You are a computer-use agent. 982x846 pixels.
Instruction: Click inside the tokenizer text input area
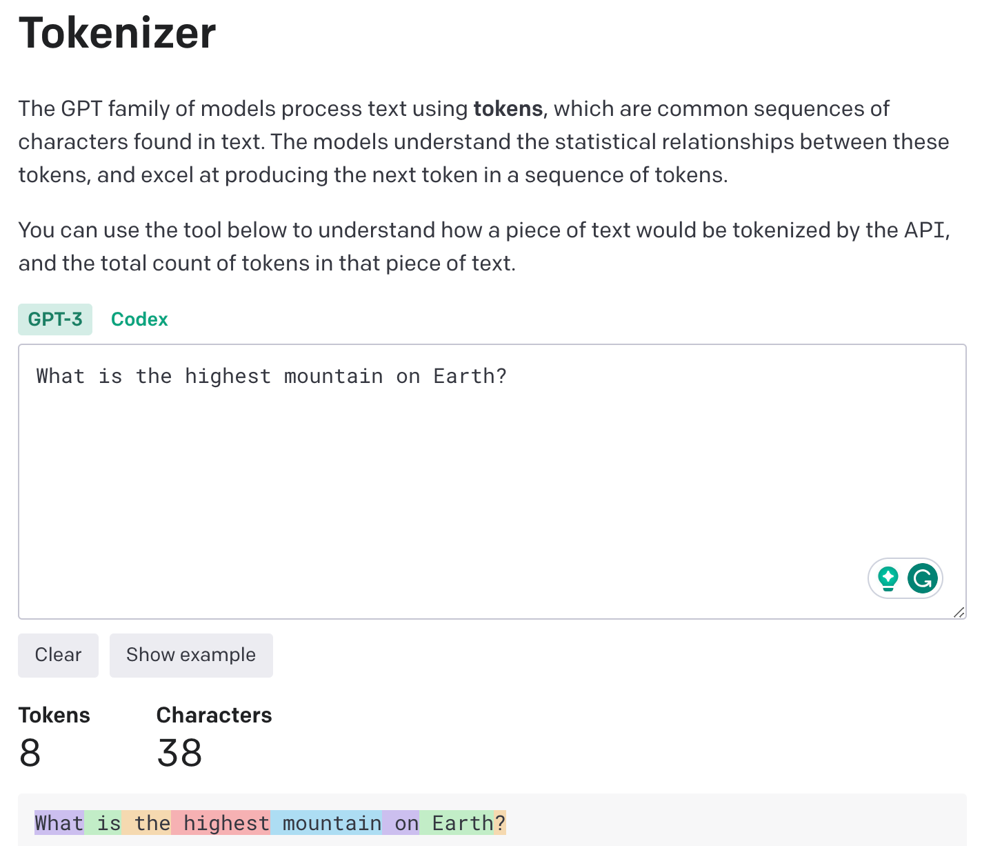pyautogui.click(x=492, y=482)
